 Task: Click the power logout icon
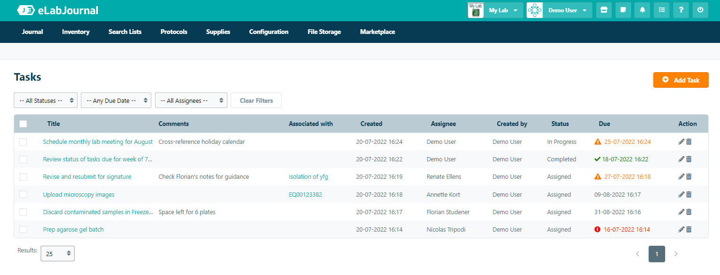[700, 10]
